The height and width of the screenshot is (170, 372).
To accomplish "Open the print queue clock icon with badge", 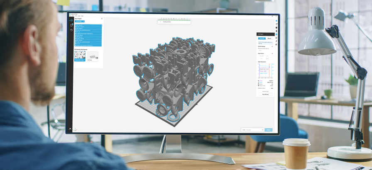I will tap(71, 25).
